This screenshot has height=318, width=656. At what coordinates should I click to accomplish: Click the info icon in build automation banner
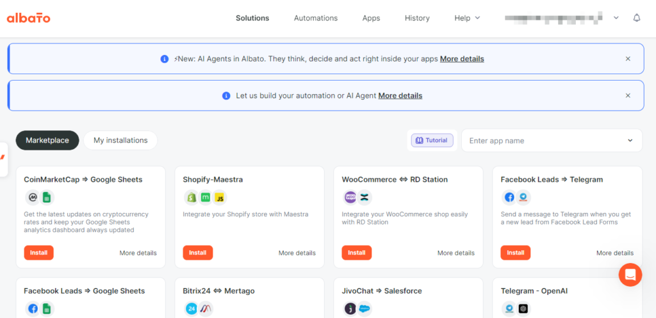pos(226,96)
